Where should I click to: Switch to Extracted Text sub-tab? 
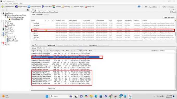click(x=41, y=48)
